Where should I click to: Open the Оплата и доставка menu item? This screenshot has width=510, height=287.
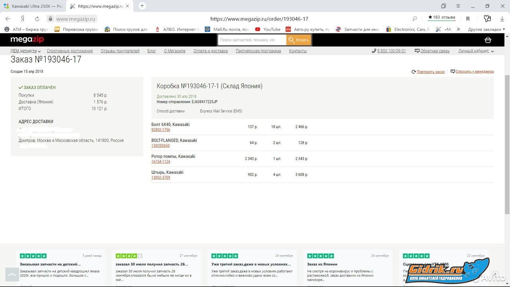coord(210,51)
